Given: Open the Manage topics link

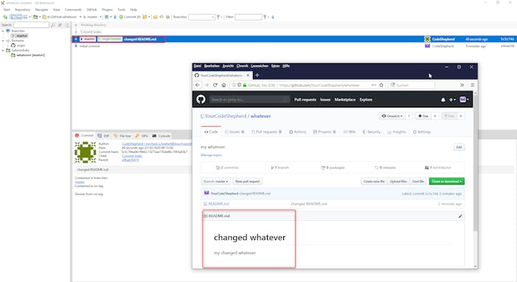Looking at the screenshot, I should 211,155.
